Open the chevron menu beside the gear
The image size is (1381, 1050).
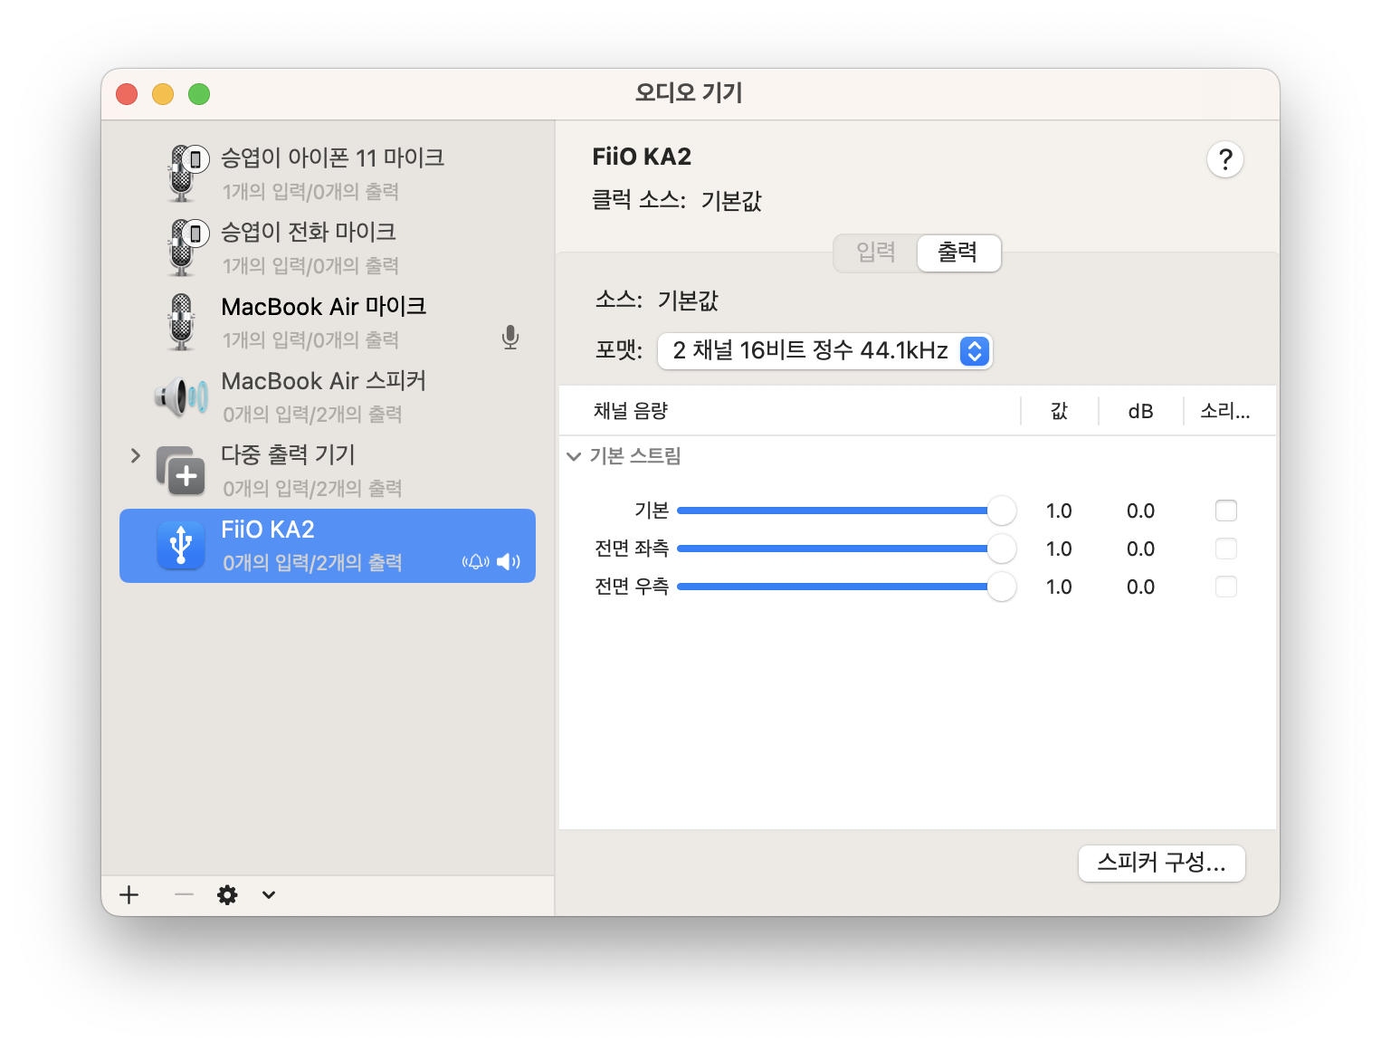pos(269,895)
